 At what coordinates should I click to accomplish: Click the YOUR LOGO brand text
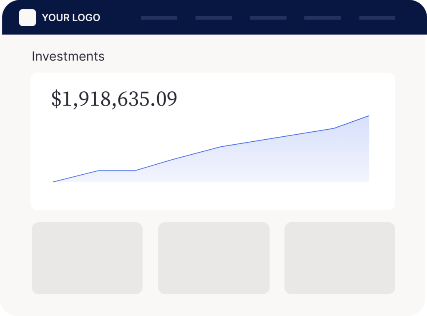coord(71,18)
